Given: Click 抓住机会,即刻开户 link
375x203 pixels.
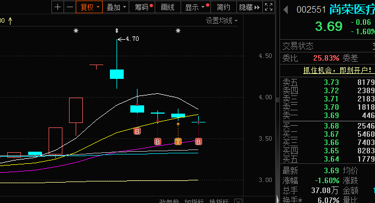Looking at the screenshot, I should tap(337, 70).
